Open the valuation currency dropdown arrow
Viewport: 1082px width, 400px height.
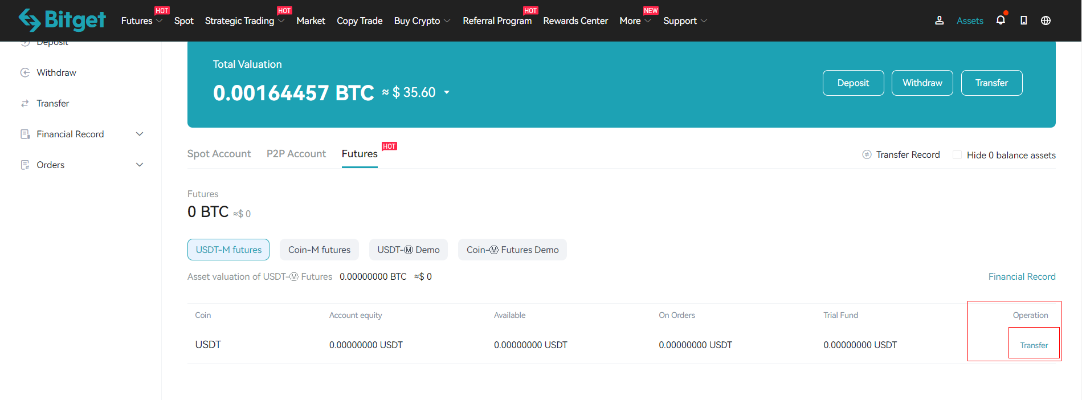[x=447, y=92]
